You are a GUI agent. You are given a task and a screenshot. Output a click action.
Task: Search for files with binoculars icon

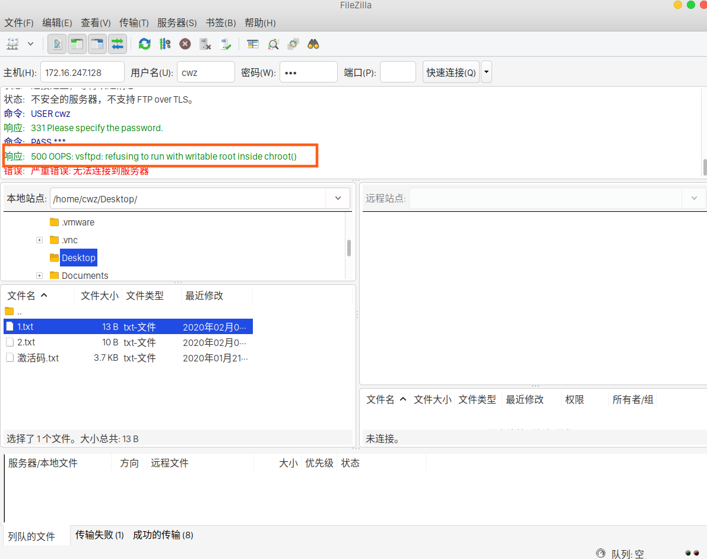coord(313,44)
